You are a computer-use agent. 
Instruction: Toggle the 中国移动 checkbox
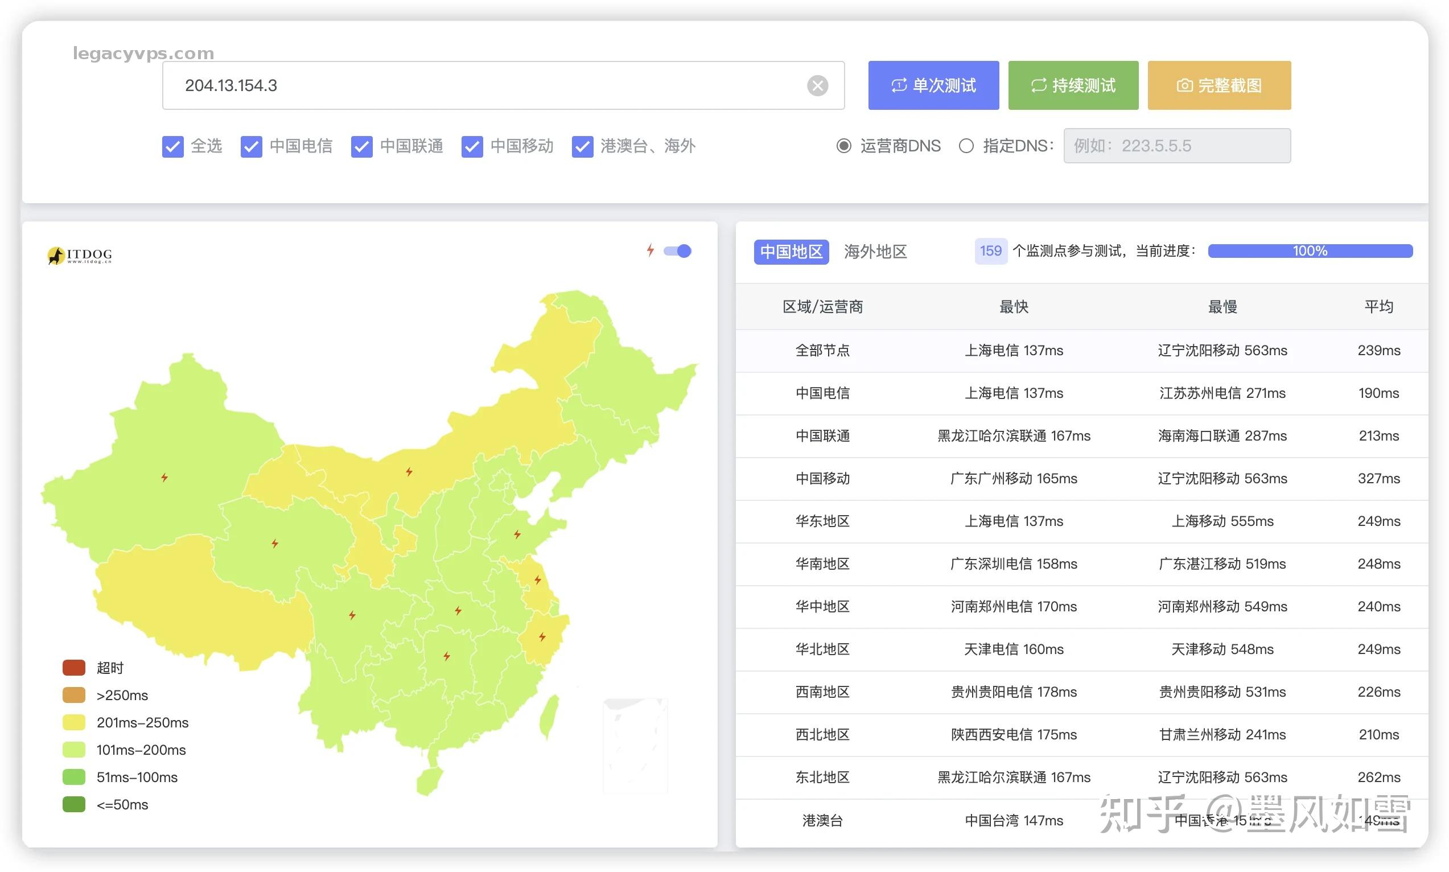[472, 146]
